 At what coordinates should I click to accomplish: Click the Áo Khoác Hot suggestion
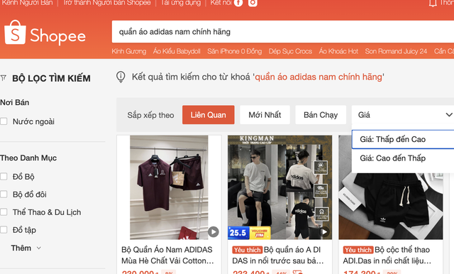coord(338,51)
